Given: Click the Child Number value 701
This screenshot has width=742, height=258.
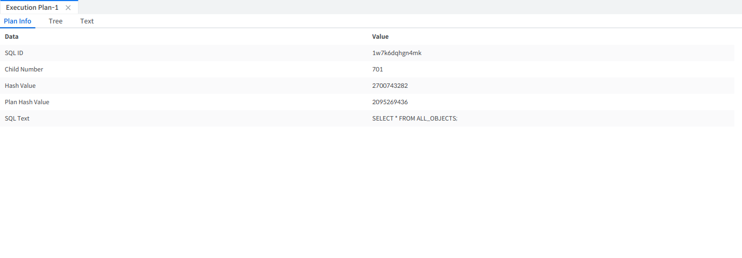Looking at the screenshot, I should click(378, 69).
